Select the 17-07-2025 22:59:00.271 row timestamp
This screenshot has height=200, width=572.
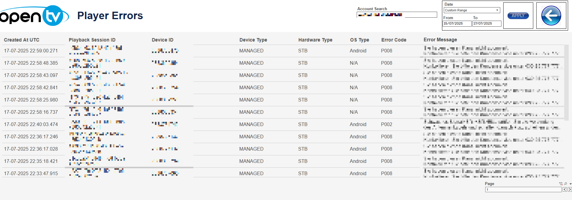[31, 51]
